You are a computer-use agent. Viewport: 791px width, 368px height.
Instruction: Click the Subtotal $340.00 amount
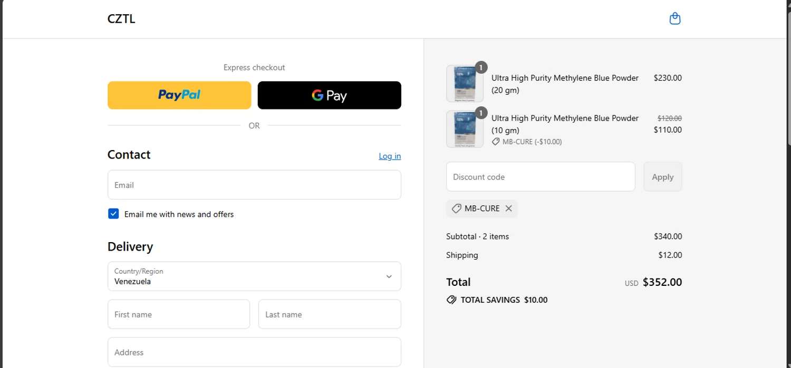tap(668, 236)
